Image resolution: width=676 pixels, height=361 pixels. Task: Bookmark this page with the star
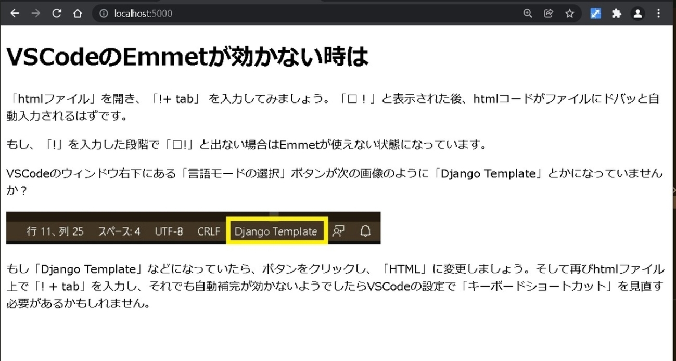tap(569, 14)
